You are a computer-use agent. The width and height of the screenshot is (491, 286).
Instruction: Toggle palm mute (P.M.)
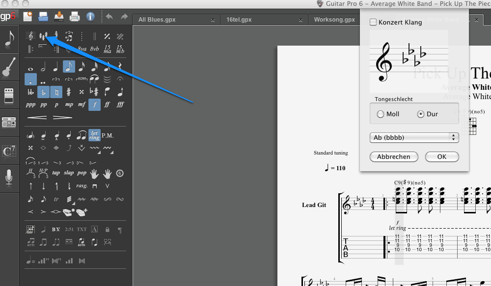coord(108,135)
